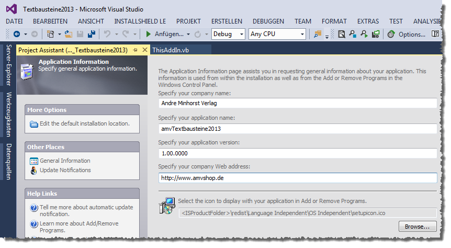Click the help book question-mark icon

(435, 34)
